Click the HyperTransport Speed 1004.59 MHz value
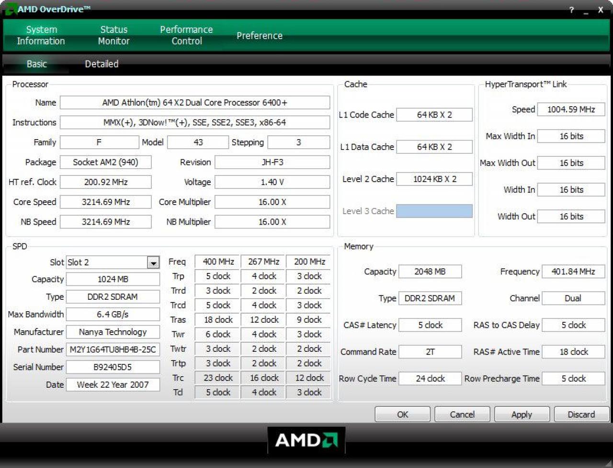This screenshot has width=613, height=468. 571,109
